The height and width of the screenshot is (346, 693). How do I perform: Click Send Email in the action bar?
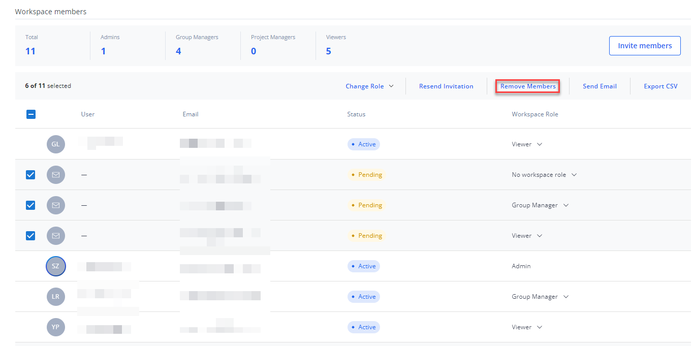600,86
